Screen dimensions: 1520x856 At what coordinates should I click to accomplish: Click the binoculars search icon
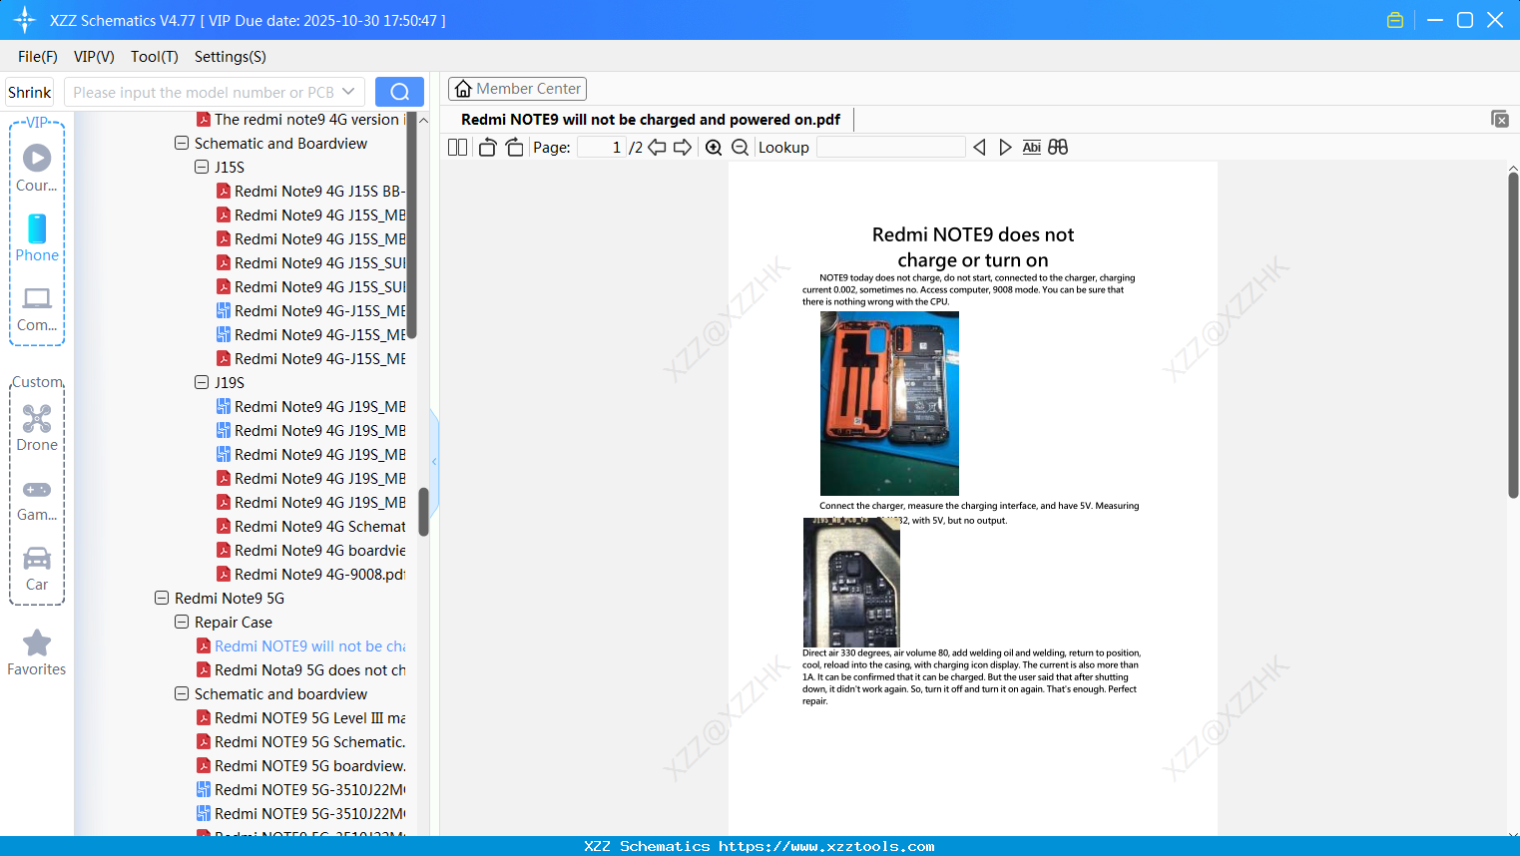tap(1058, 148)
